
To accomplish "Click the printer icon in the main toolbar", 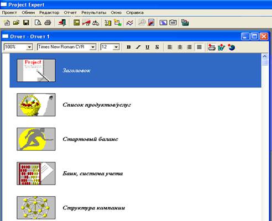I will 48,23.
